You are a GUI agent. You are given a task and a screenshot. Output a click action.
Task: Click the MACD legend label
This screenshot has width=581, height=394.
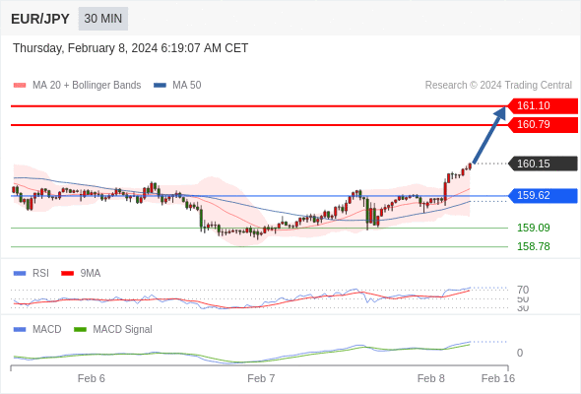tap(47, 329)
